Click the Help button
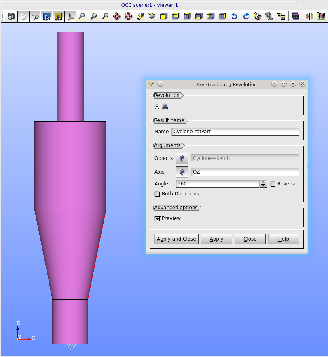 [x=284, y=239]
